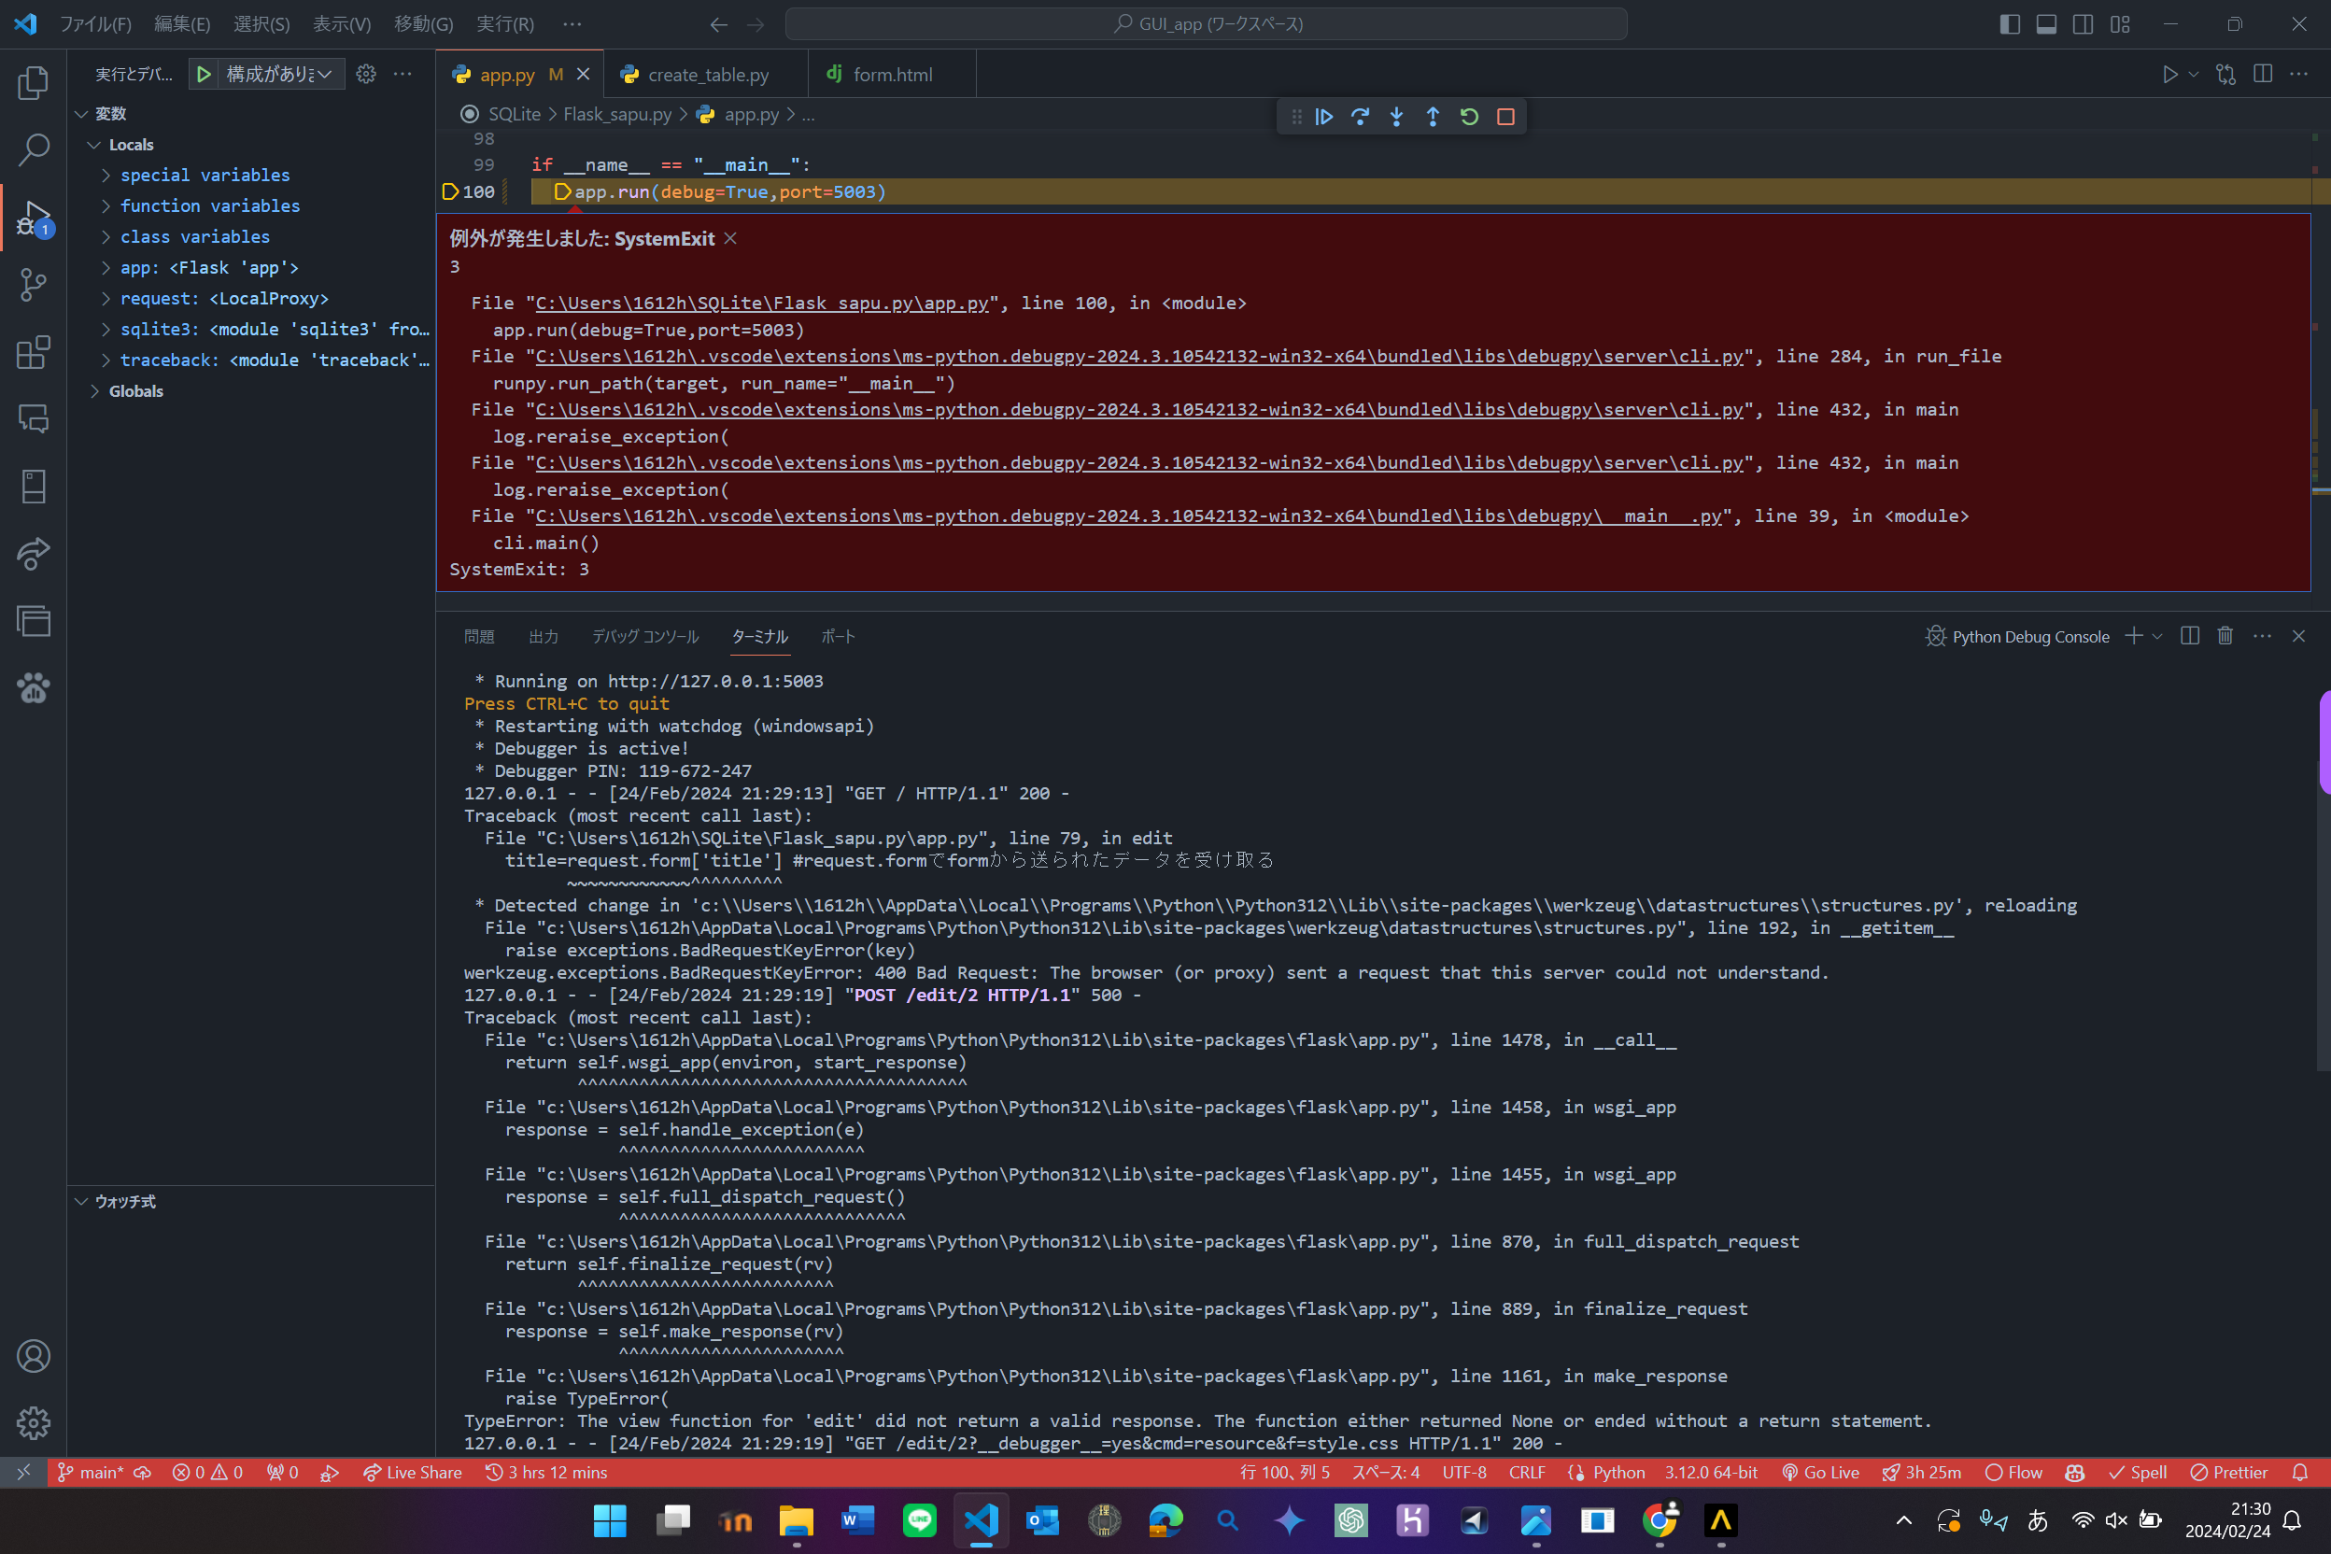Collapse the ウォッチ式 section
Screen dimensions: 2331x1554
coord(82,1201)
